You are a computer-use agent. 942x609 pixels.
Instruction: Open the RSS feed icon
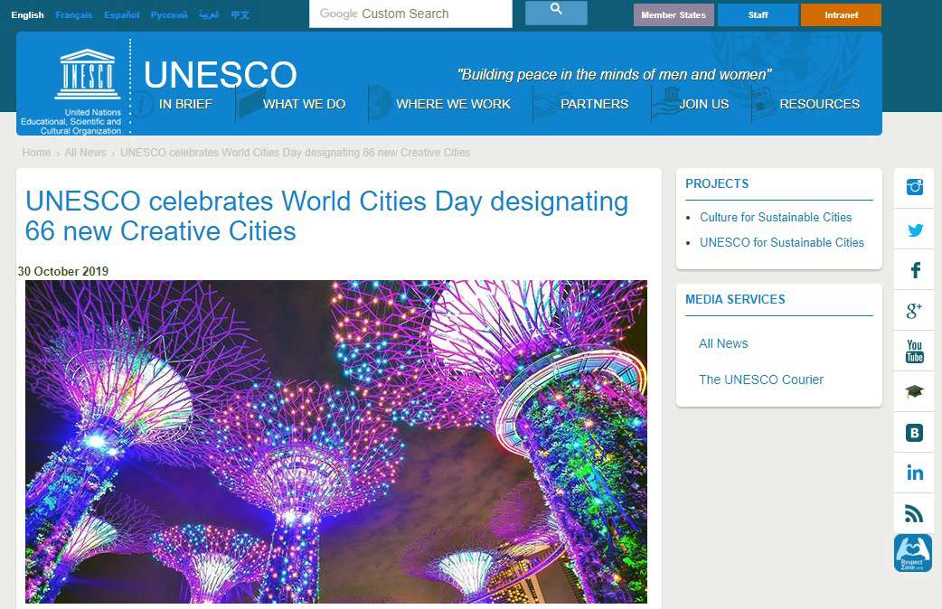click(914, 513)
